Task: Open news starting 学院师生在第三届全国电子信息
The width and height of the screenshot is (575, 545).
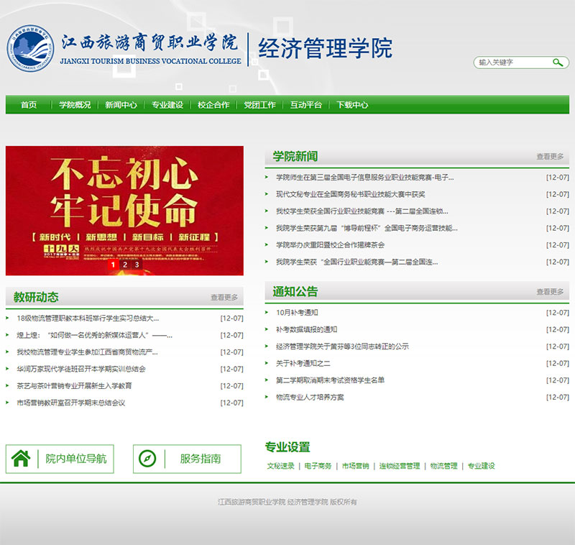Action: coord(365,178)
